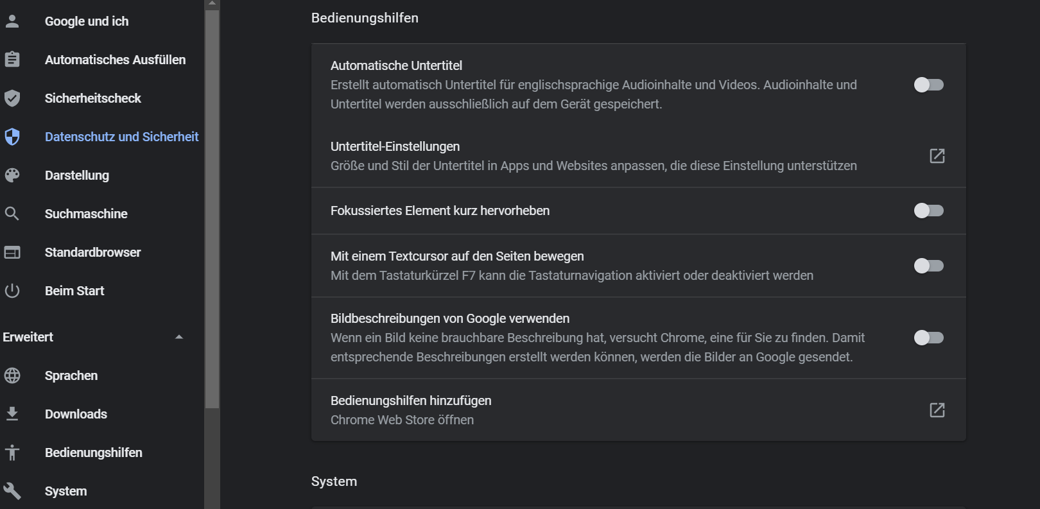
Task: Collapse the Erweitert section arrow
Action: coord(179,337)
